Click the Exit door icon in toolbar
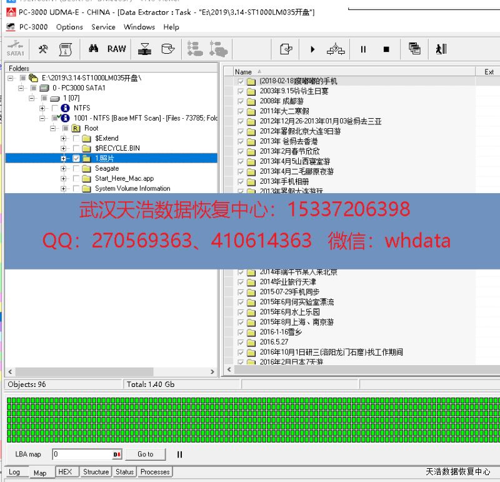Image resolution: width=500 pixels, height=482 pixels. [x=441, y=49]
